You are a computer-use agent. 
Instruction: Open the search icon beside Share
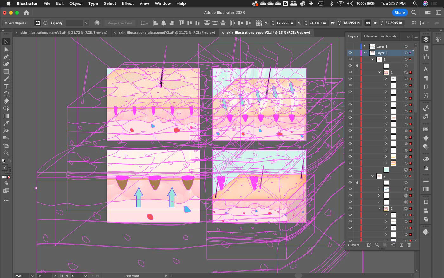click(414, 13)
